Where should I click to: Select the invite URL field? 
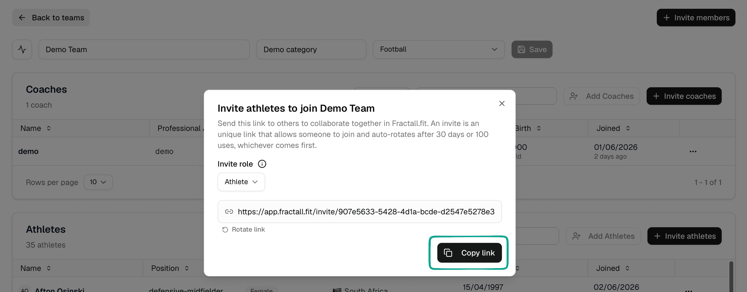[x=359, y=212]
